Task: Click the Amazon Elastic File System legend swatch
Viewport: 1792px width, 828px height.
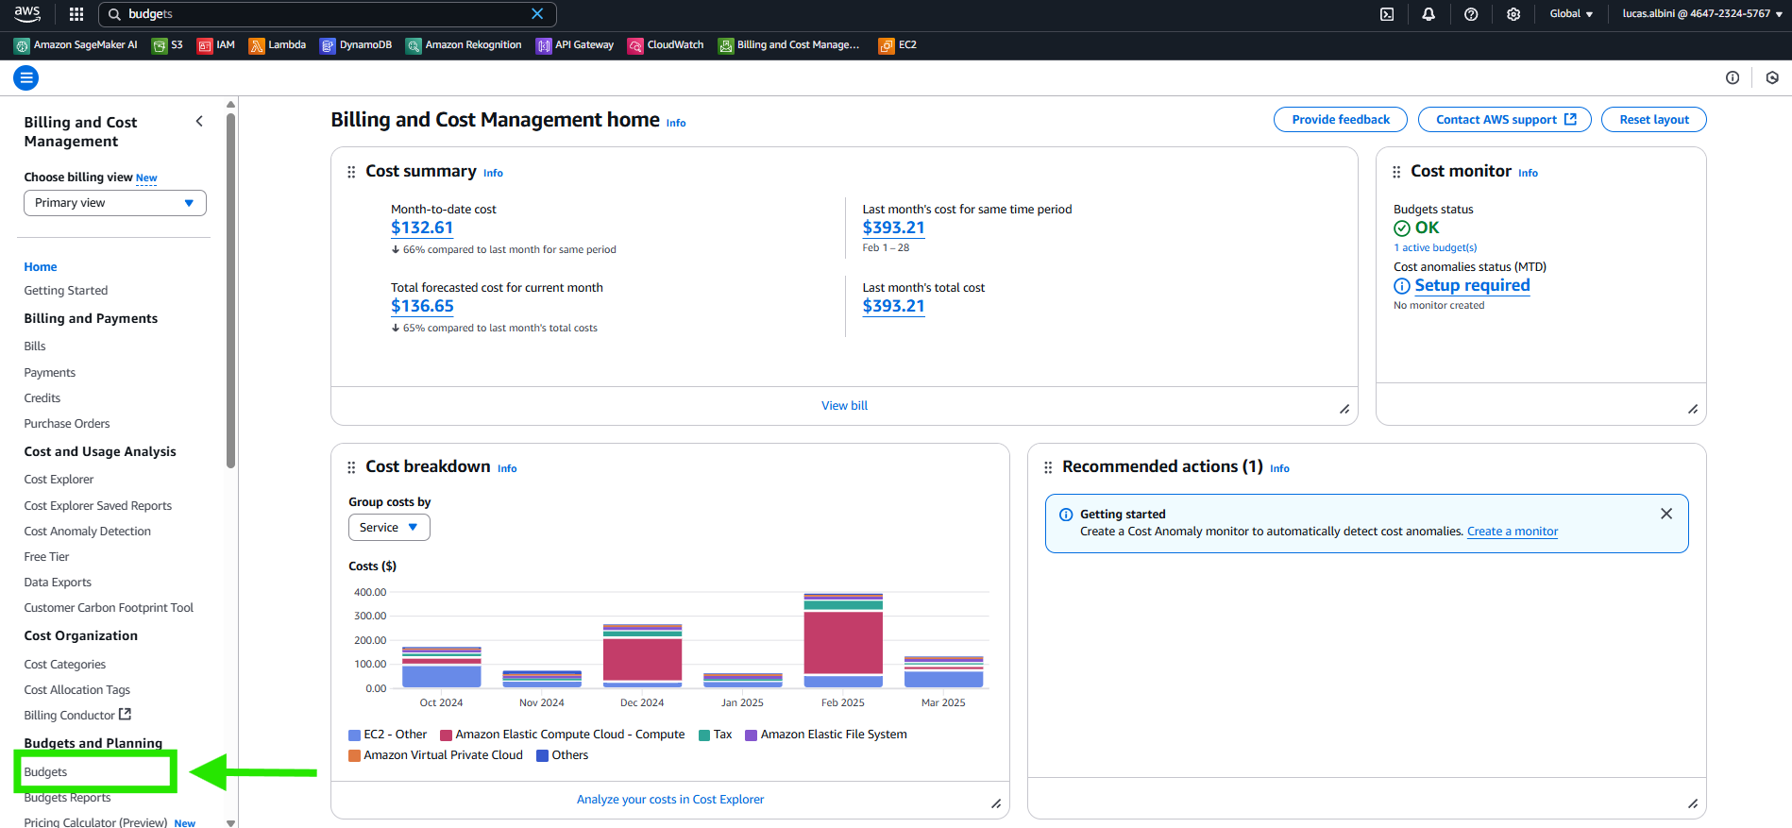Action: point(751,735)
